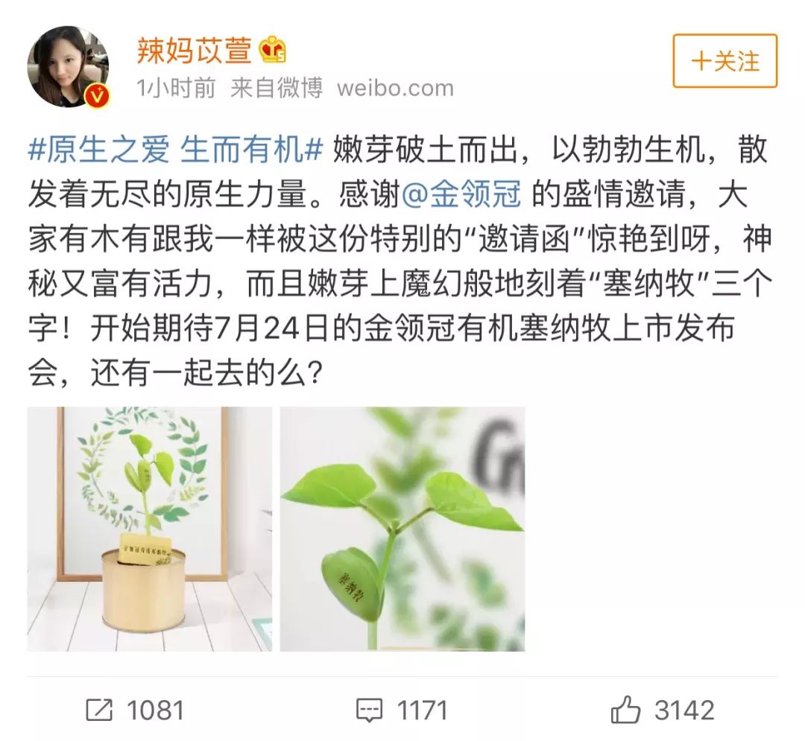Open the user's profile avatar photo

pos(68,67)
